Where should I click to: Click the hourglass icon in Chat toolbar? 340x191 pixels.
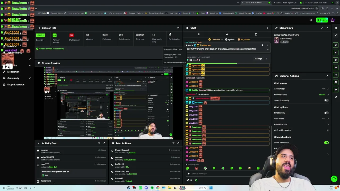tap(256, 34)
